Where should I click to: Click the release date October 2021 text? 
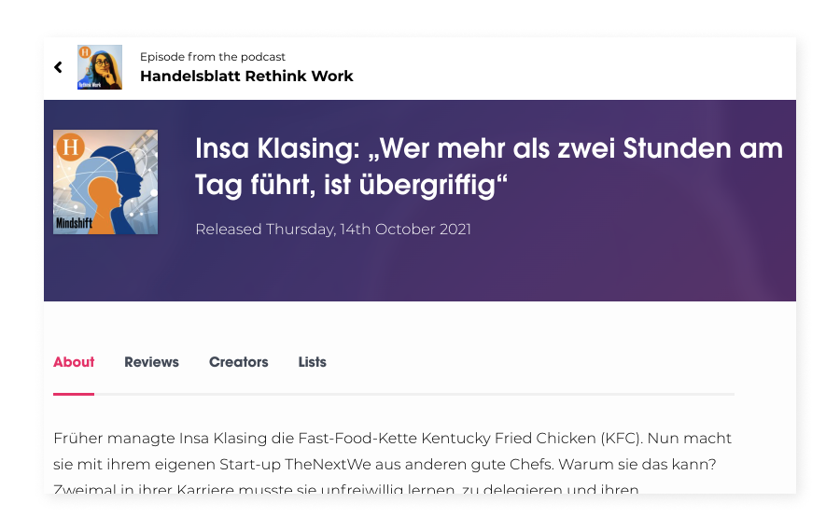pyautogui.click(x=333, y=229)
